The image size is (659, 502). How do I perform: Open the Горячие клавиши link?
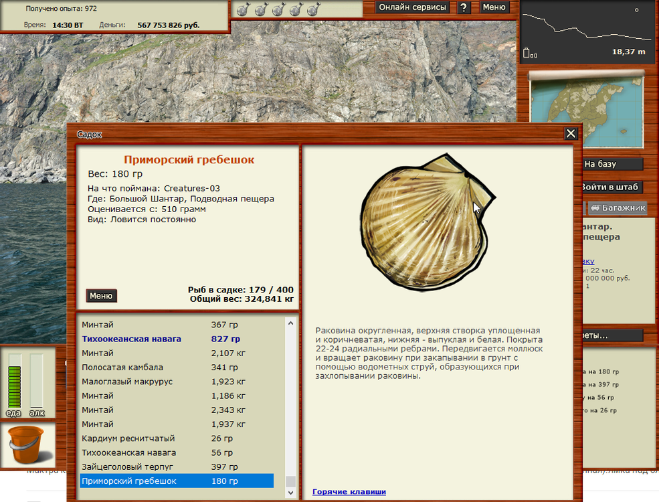point(349,492)
